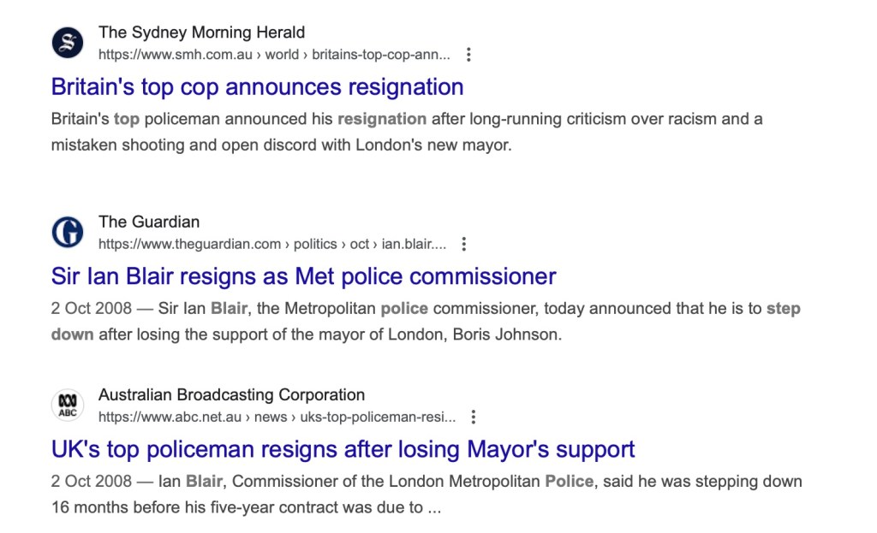Open "Britain's top cop announces resignation" link

257,87
